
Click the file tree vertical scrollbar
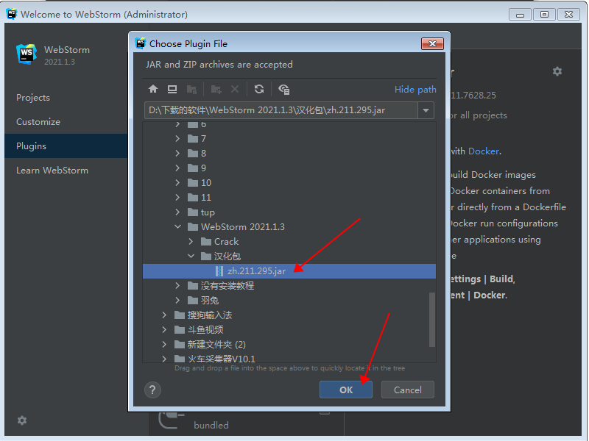point(432,320)
